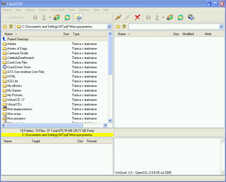
Task: Click the right pane pause queue icon
Action: click(x=148, y=18)
